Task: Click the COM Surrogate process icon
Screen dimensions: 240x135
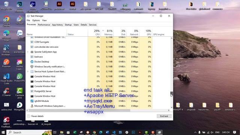Action: point(32,42)
